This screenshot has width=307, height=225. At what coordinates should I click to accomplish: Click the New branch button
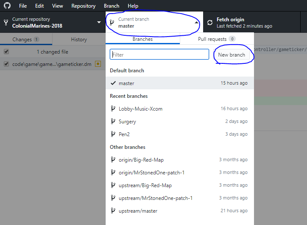coord(232,54)
